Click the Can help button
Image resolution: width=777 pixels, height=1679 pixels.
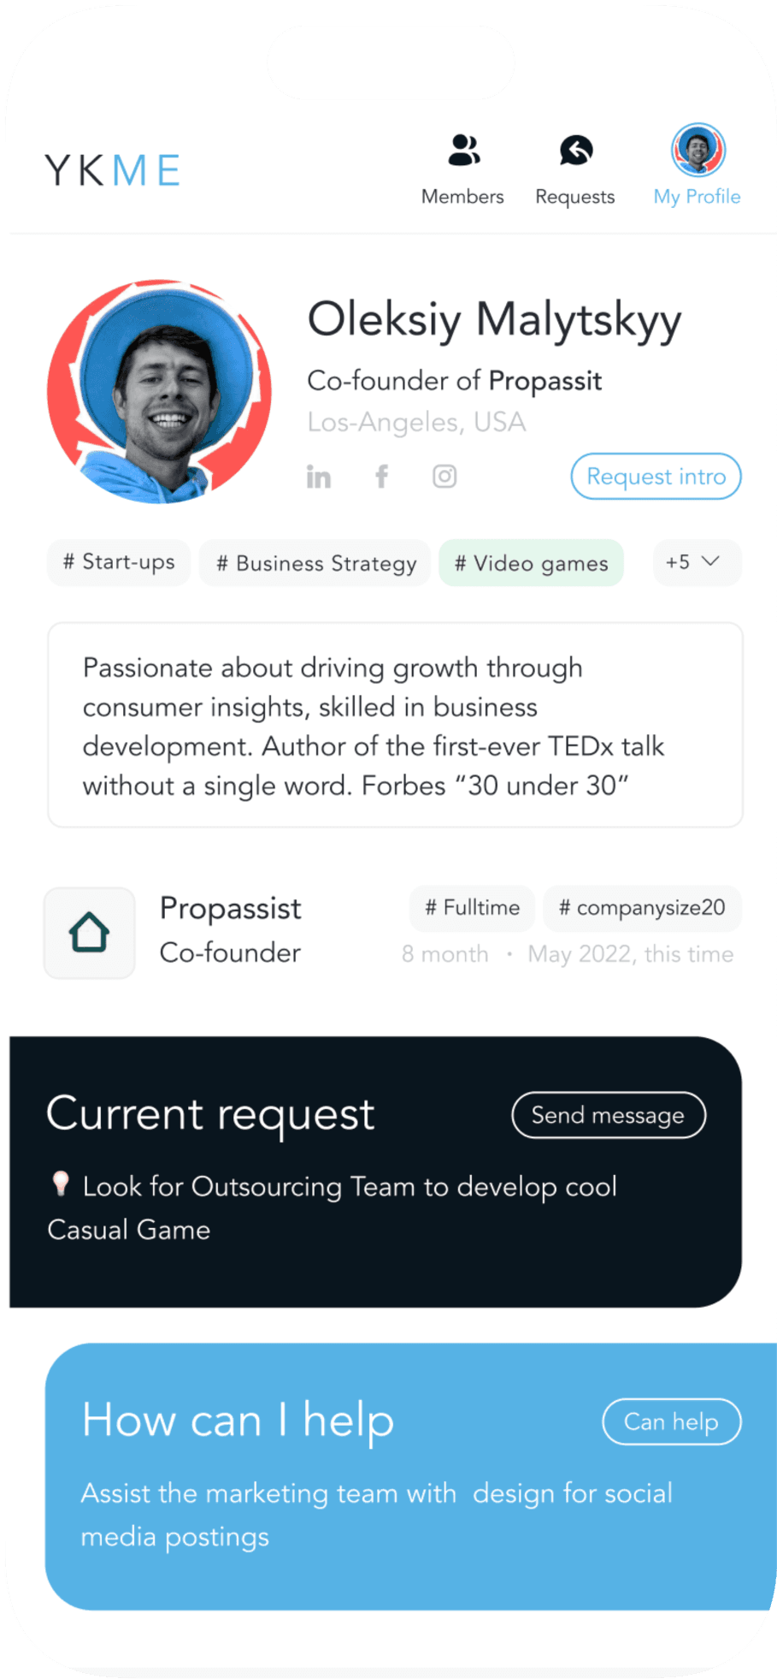tap(672, 1421)
